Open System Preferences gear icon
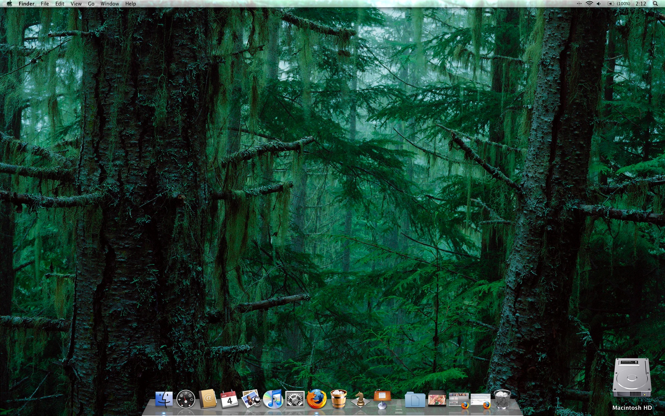Image resolution: width=665 pixels, height=416 pixels. 295,399
